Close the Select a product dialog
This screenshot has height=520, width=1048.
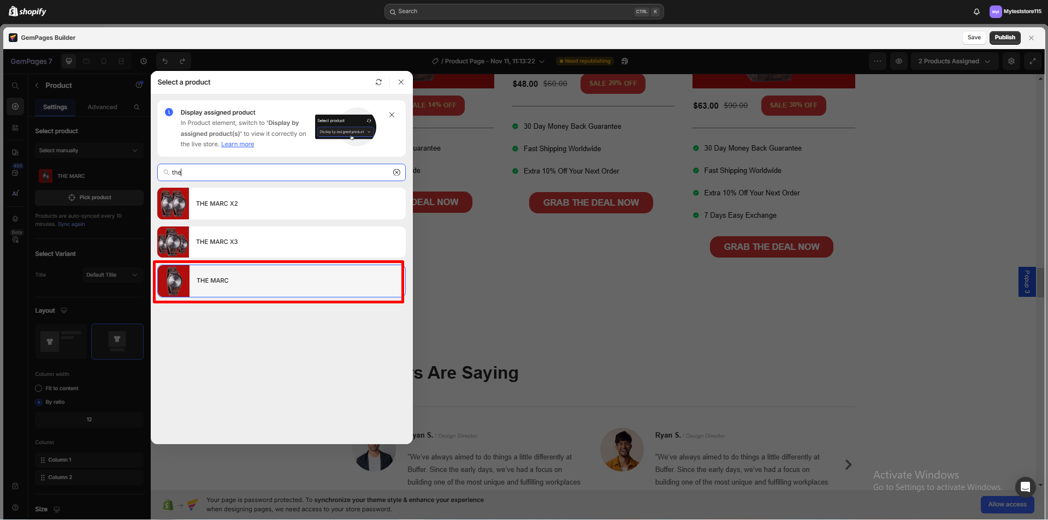tap(401, 82)
